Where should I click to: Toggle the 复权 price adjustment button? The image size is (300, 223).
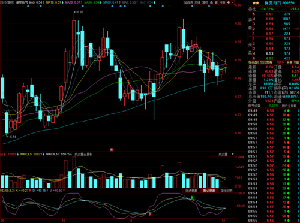[205, 2]
